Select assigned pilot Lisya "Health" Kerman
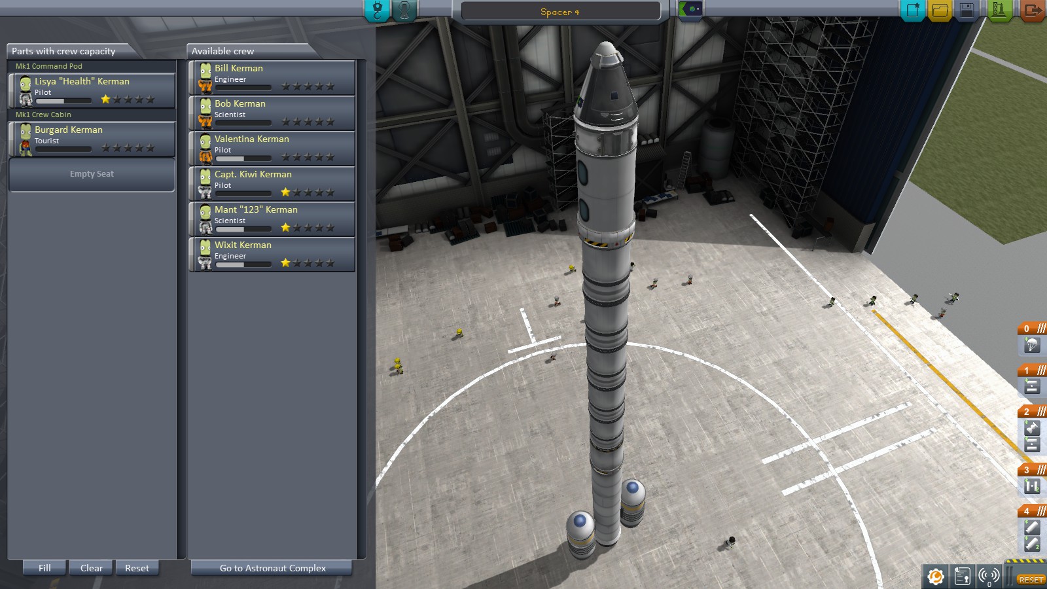The image size is (1047, 589). tap(92, 90)
